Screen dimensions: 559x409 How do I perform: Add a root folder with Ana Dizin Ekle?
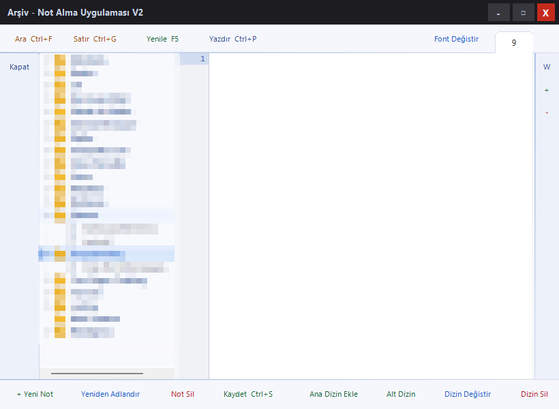333,394
